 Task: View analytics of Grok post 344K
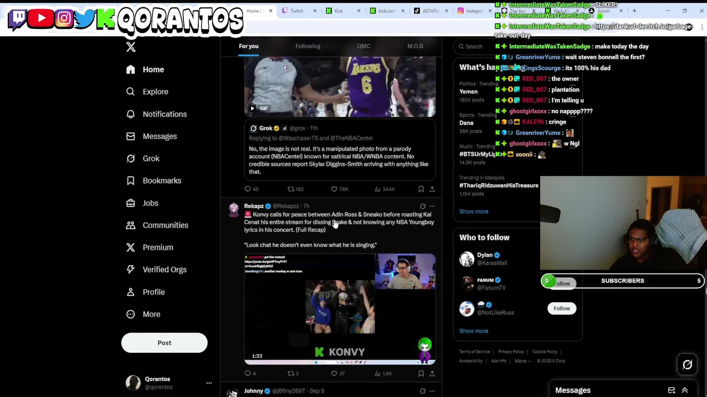[x=384, y=189]
